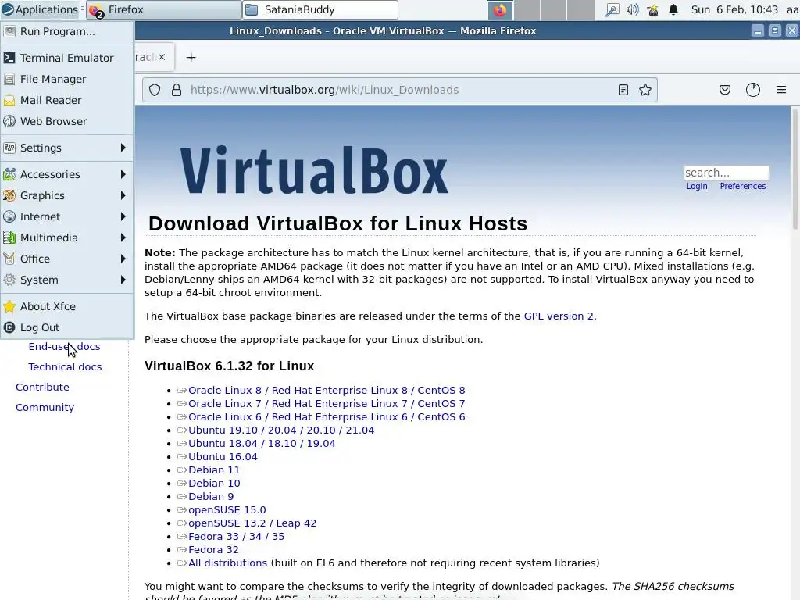Click the VirtualBox logo
800x600 pixels.
[314, 170]
